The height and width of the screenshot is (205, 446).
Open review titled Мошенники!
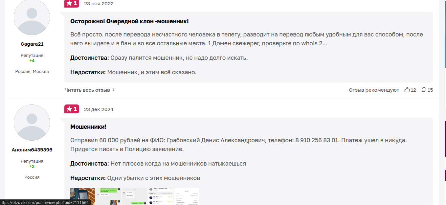[x=88, y=127]
